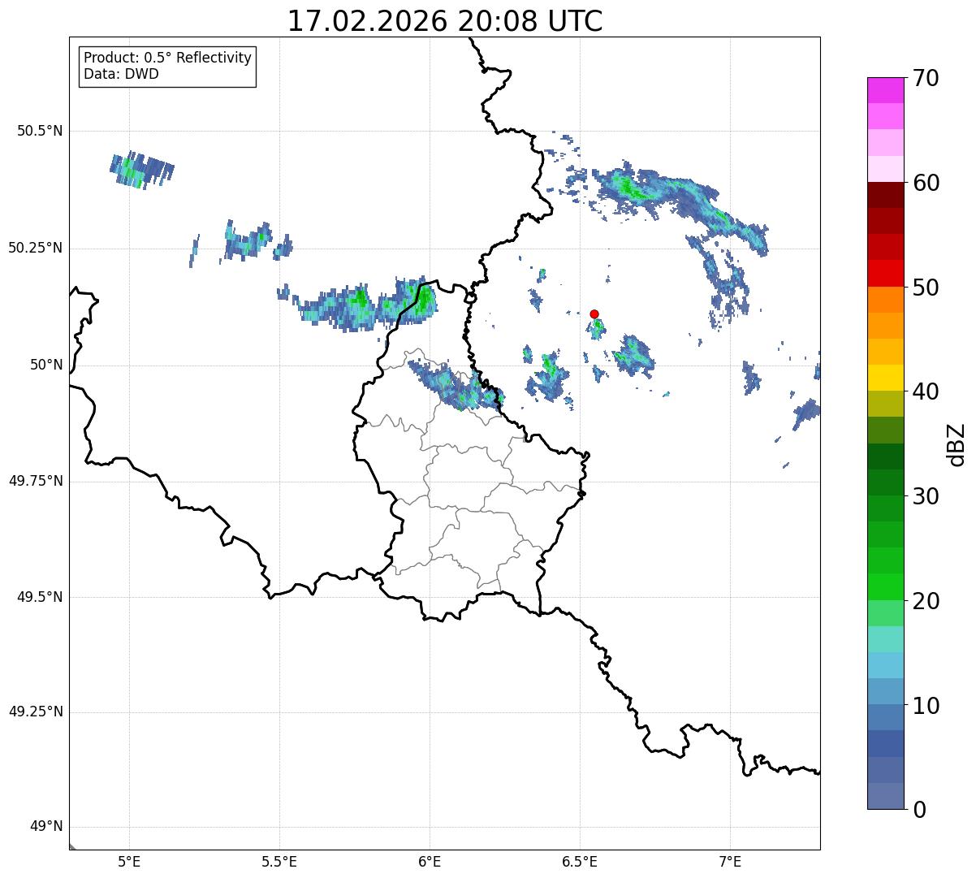This screenshot has height=878, width=976.
Task: Click the dBZ colorbar axis label
Action: (957, 443)
